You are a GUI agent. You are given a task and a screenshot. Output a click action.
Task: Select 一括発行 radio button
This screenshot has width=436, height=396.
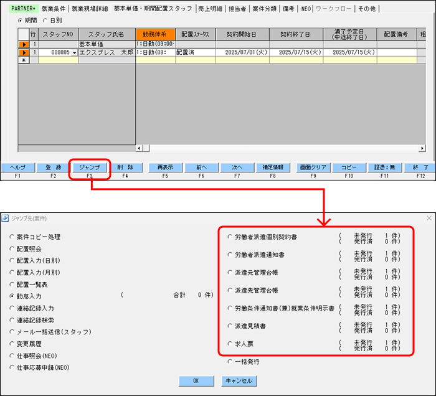(x=230, y=362)
